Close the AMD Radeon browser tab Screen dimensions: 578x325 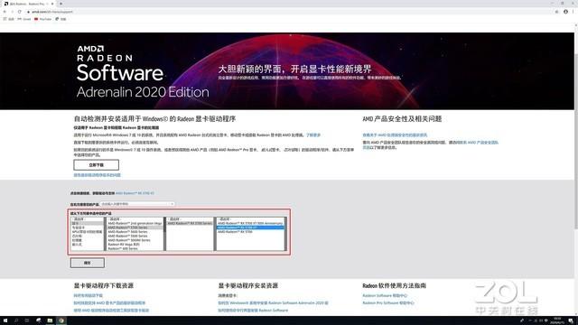pos(52,4)
